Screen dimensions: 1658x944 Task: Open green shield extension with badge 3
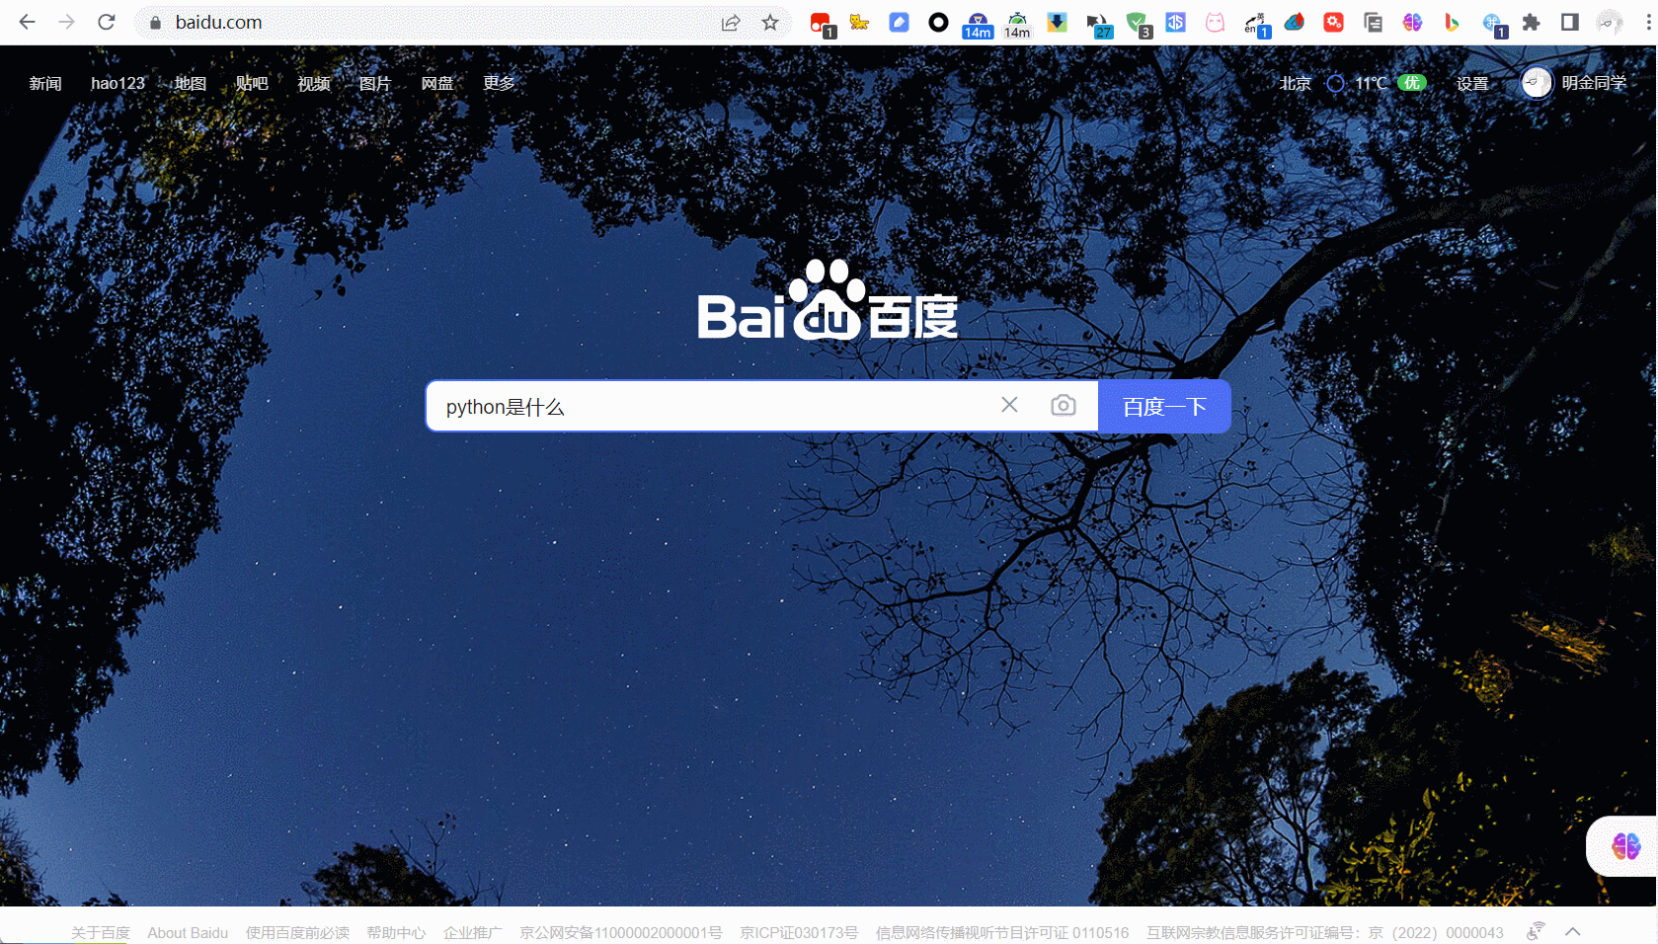(1139, 25)
